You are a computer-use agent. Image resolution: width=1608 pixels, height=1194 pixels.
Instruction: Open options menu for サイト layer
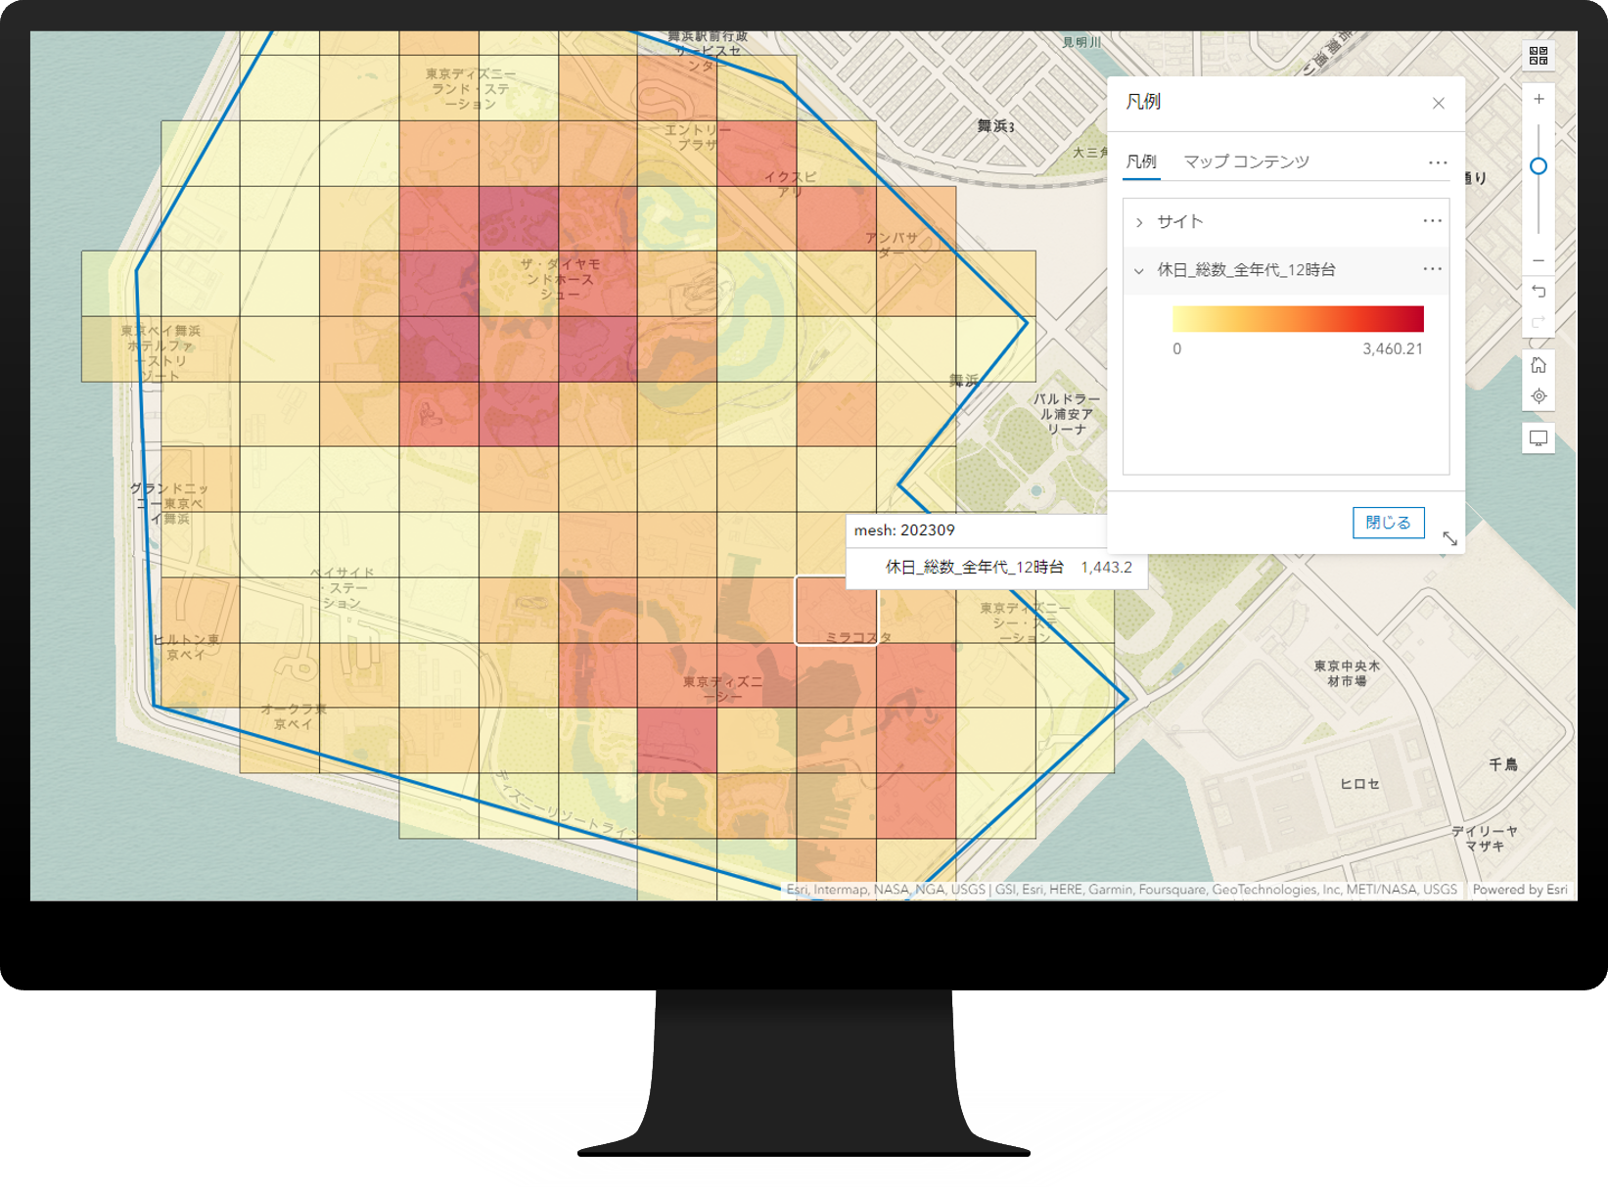(1432, 221)
